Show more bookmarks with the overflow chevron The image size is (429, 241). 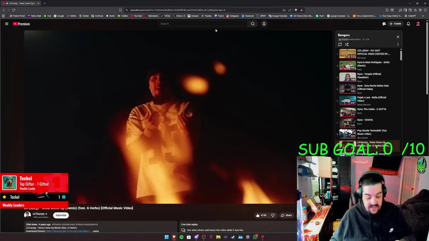click(423, 16)
